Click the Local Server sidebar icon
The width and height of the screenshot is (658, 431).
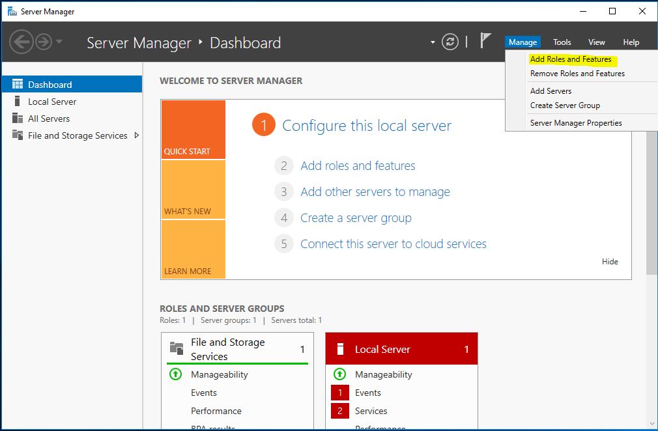[x=17, y=101]
